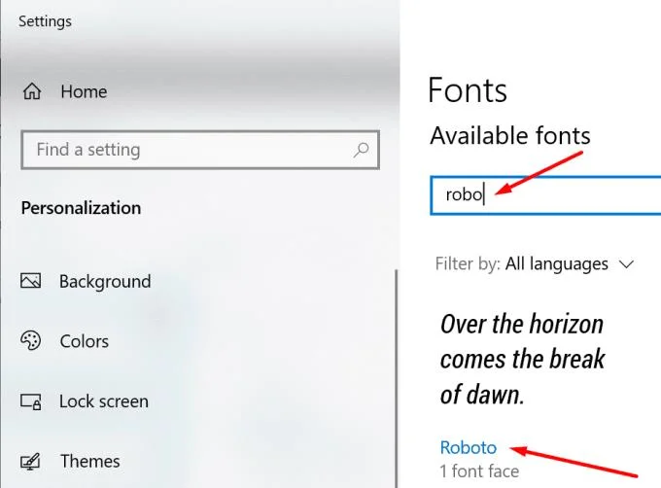Expand filter using the chevron arrow

click(626, 264)
